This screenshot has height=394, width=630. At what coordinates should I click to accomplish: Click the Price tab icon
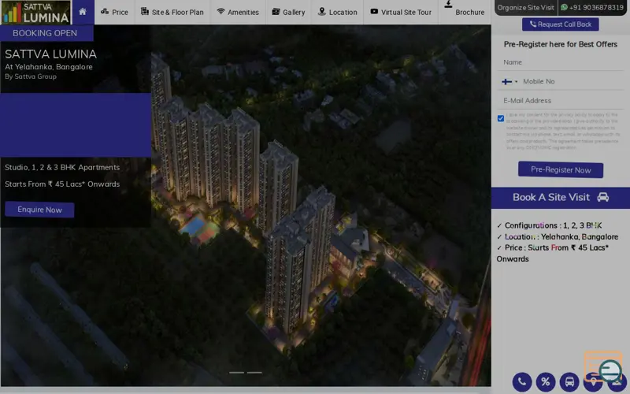click(105, 12)
